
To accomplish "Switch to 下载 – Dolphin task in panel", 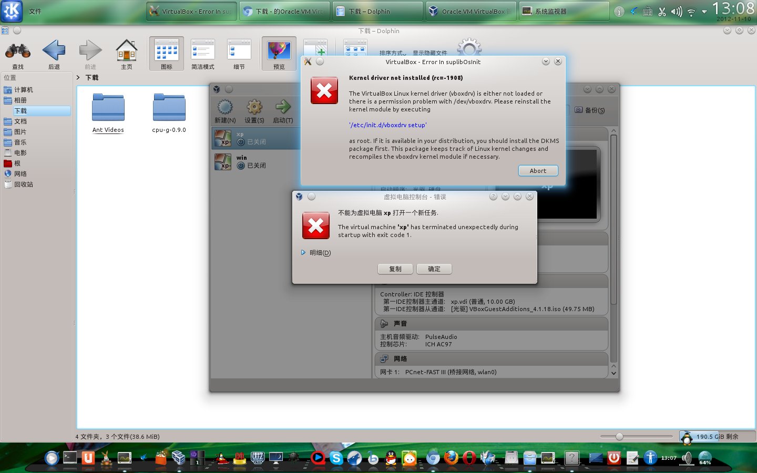I will point(377,11).
